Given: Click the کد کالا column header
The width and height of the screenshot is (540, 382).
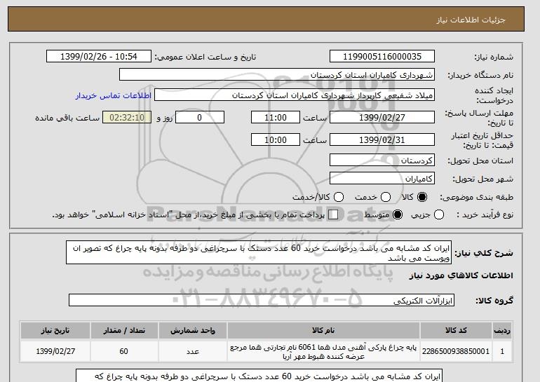Looking at the screenshot, I should pyautogui.click(x=456, y=330).
